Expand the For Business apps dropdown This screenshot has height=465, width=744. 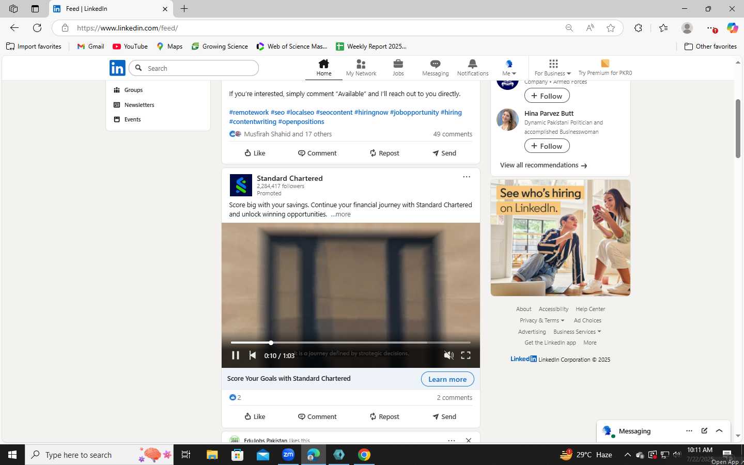click(553, 68)
